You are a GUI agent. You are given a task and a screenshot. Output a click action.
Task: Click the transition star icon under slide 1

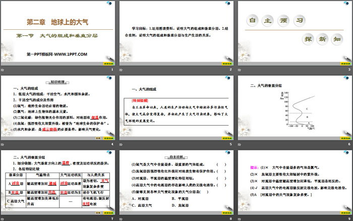[3, 70]
